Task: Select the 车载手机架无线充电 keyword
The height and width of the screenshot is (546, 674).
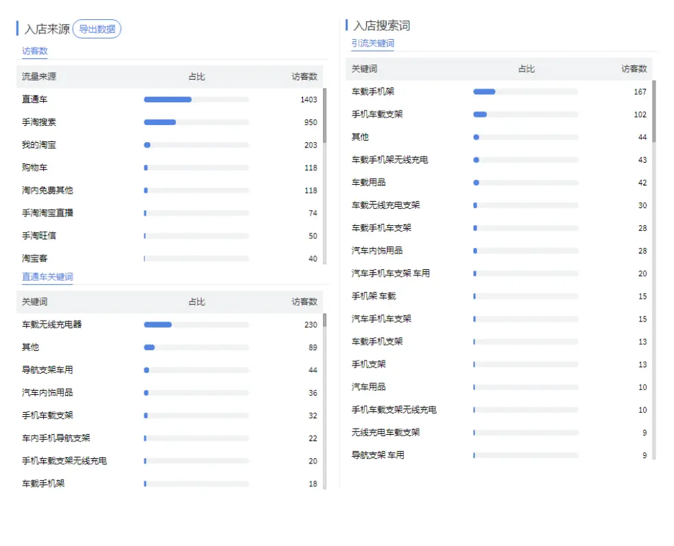Action: click(390, 160)
